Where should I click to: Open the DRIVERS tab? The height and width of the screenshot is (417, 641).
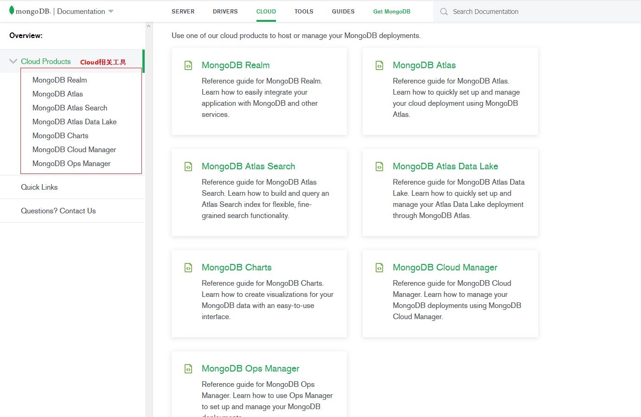(225, 12)
